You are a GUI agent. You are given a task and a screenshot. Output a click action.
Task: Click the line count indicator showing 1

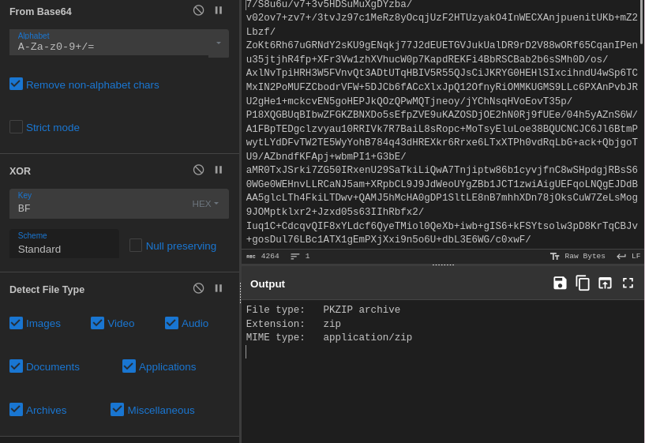[x=300, y=257]
